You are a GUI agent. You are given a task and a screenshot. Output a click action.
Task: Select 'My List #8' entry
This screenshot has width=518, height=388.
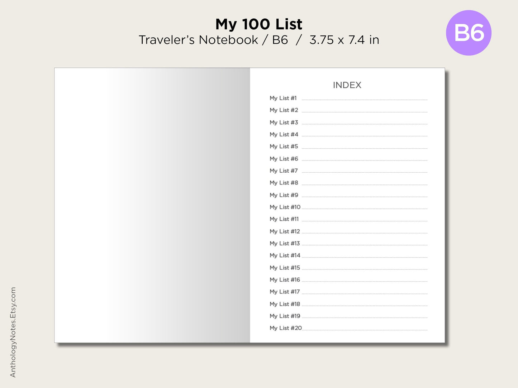[x=284, y=183]
